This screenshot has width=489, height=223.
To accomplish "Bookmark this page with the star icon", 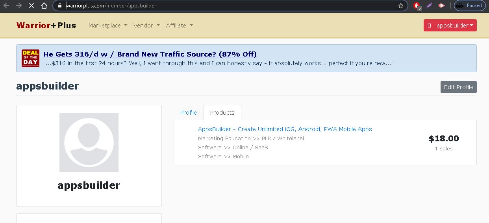I will [x=401, y=6].
